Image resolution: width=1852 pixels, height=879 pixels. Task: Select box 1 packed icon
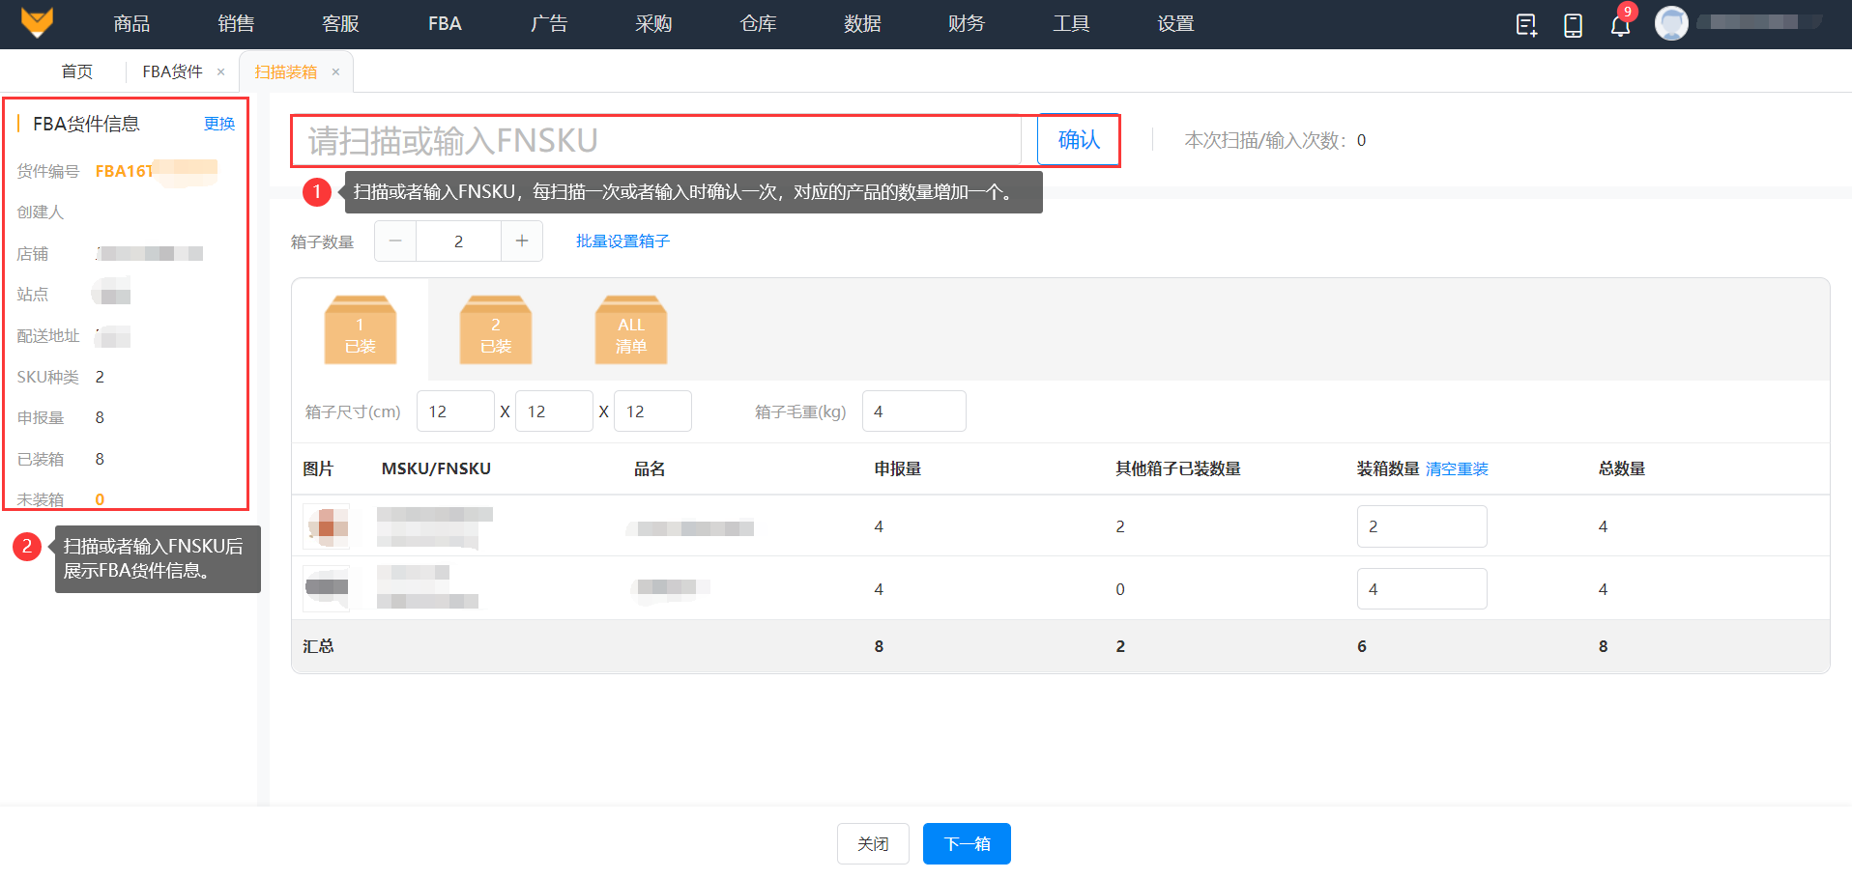click(360, 330)
